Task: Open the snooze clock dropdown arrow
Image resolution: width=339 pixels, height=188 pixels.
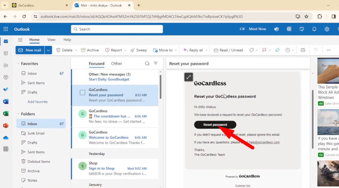Action: tap(293, 50)
